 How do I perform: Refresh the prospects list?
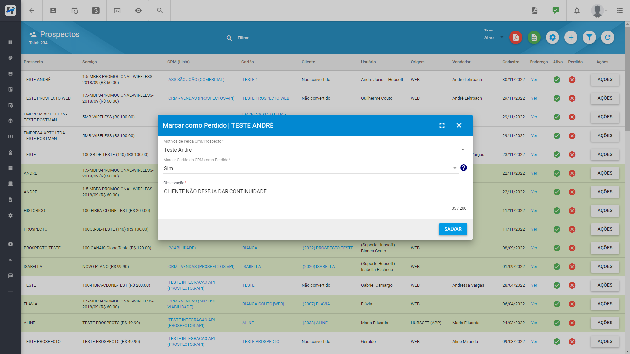[x=608, y=37]
